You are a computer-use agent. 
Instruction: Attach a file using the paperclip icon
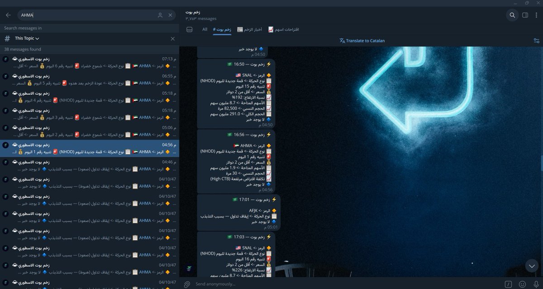point(187,284)
